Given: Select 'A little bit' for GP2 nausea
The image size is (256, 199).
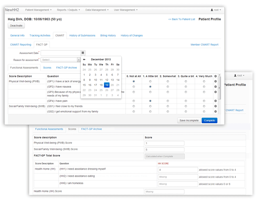Looking at the screenshot, I should click(x=150, y=86).
